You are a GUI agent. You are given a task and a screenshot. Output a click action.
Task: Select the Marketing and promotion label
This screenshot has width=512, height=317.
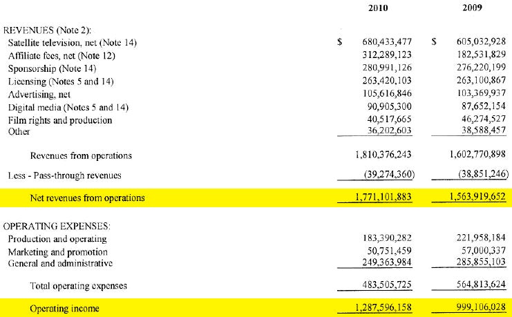(58, 252)
